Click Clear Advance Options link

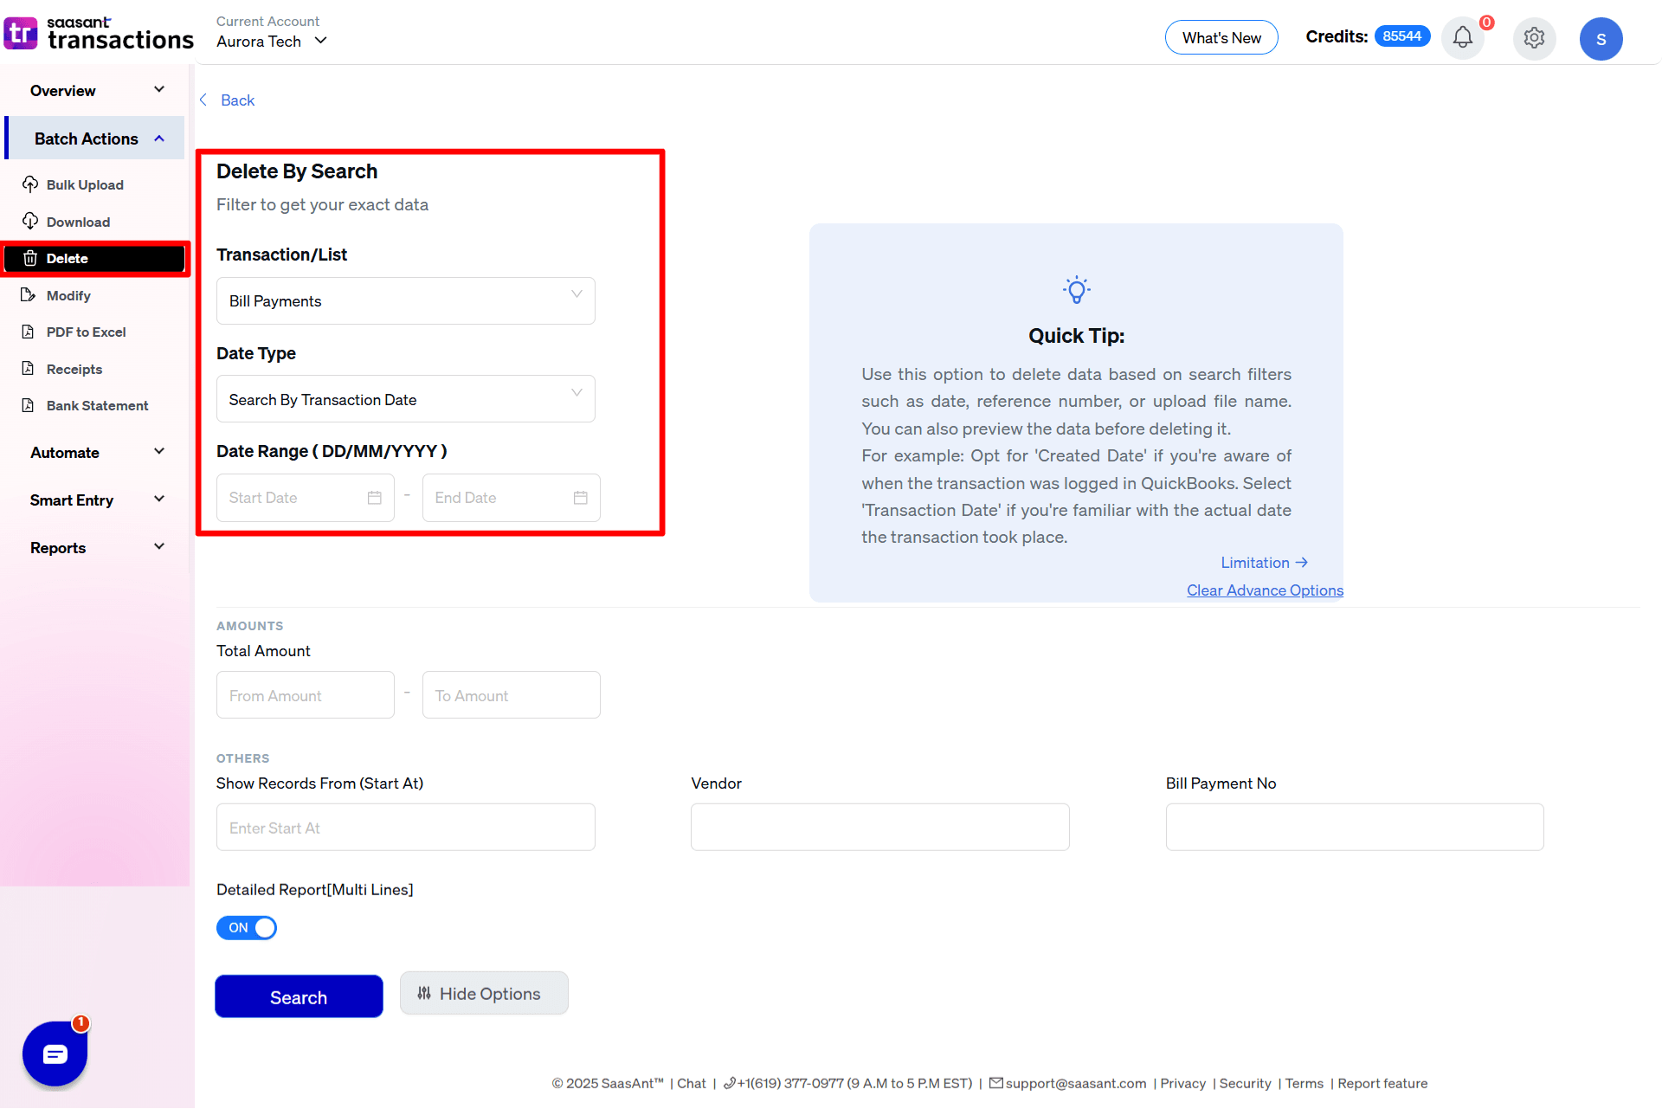[x=1265, y=590]
